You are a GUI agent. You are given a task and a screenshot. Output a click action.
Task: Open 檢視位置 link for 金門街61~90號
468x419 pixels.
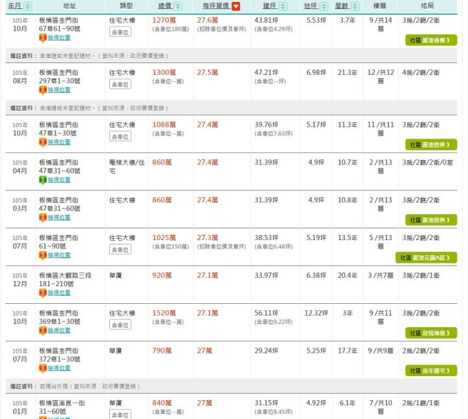coord(59,255)
